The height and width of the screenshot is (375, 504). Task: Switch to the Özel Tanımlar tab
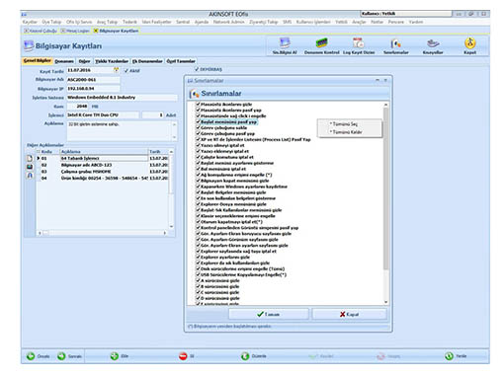point(181,61)
